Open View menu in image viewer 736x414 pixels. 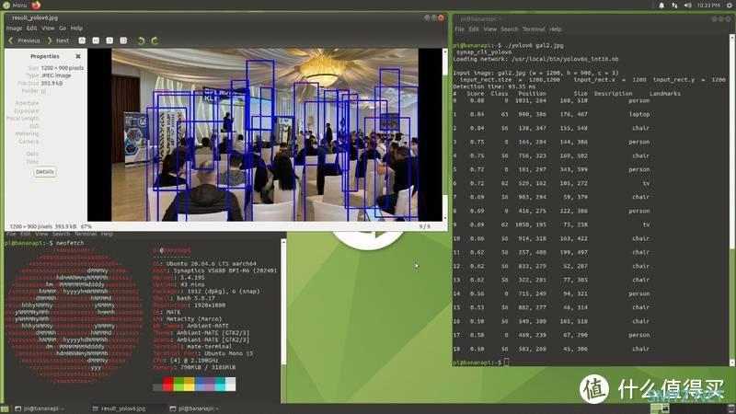48,29
